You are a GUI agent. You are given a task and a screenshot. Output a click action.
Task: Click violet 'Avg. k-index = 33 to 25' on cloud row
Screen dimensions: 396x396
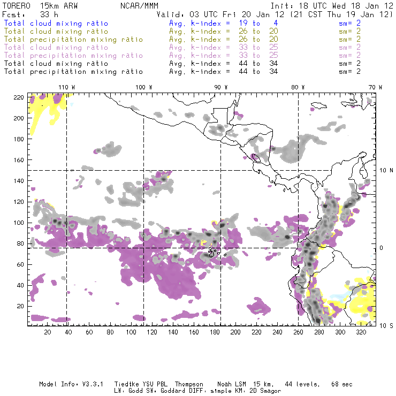tap(224, 48)
